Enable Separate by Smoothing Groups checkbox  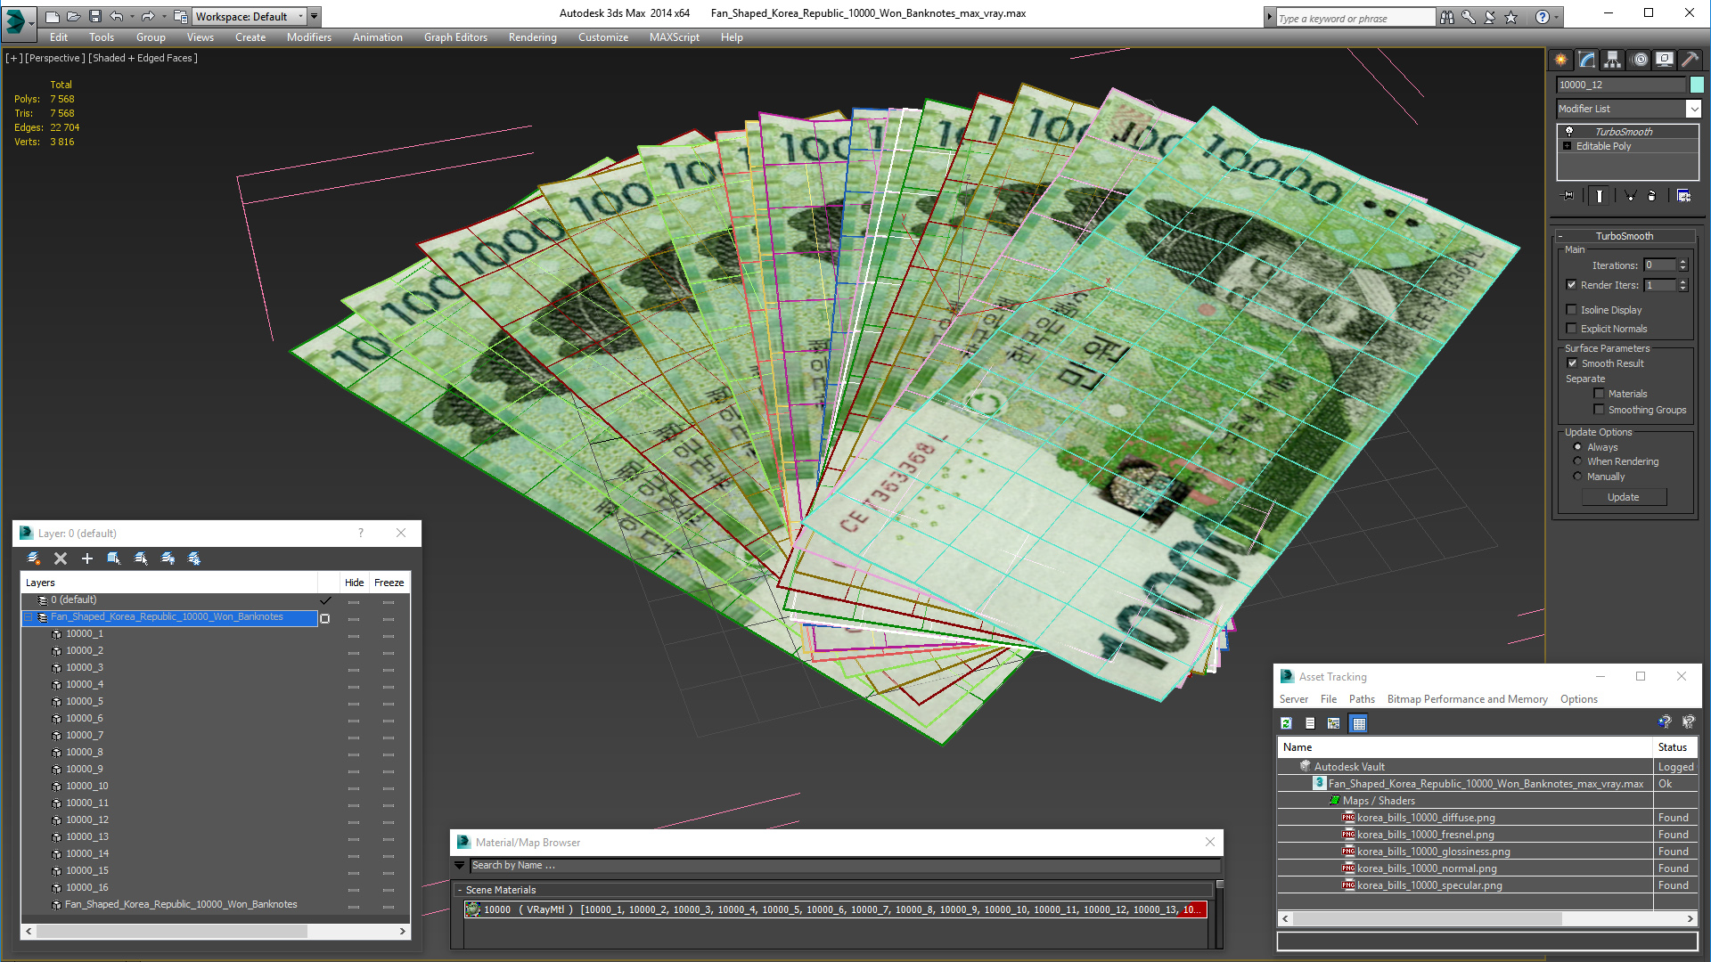(x=1599, y=410)
